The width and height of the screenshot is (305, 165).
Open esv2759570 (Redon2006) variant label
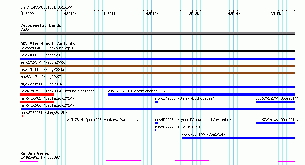43,62
